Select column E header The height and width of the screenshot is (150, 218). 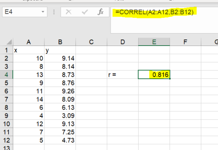(154, 42)
